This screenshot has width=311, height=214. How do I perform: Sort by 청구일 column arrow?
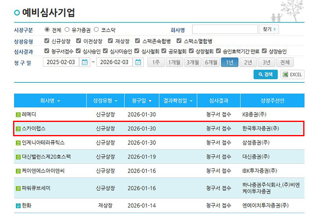[150, 101]
